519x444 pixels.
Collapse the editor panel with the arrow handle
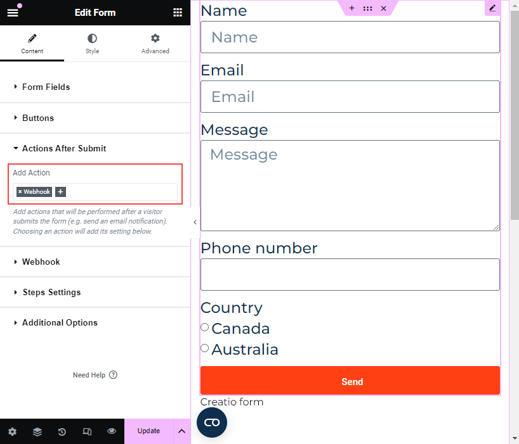(x=195, y=222)
